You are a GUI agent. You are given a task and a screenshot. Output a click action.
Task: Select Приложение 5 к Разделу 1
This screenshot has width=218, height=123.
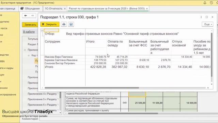coord(43,99)
